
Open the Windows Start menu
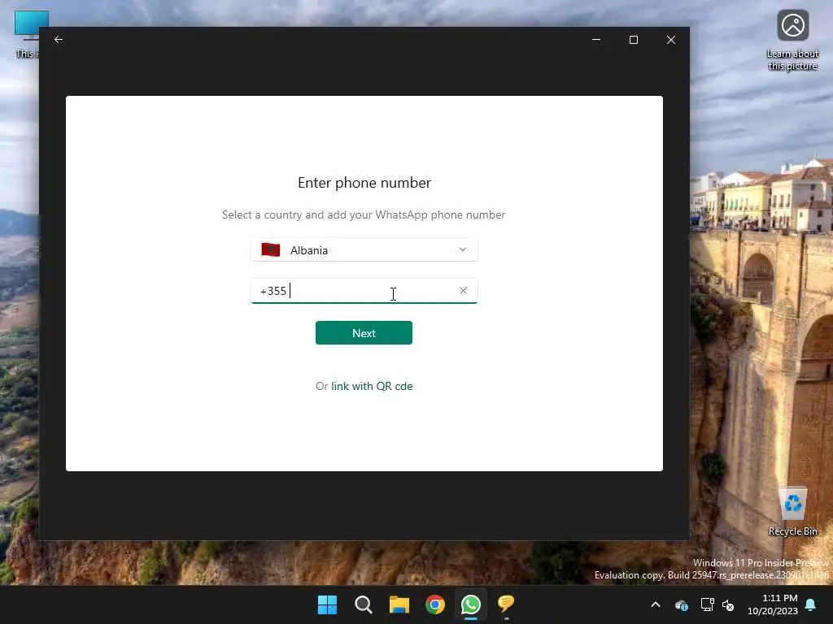[x=327, y=604]
